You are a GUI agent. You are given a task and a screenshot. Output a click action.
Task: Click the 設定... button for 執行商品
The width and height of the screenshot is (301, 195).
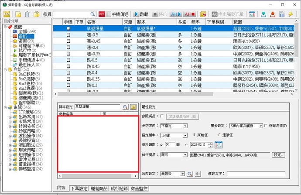[278, 155]
